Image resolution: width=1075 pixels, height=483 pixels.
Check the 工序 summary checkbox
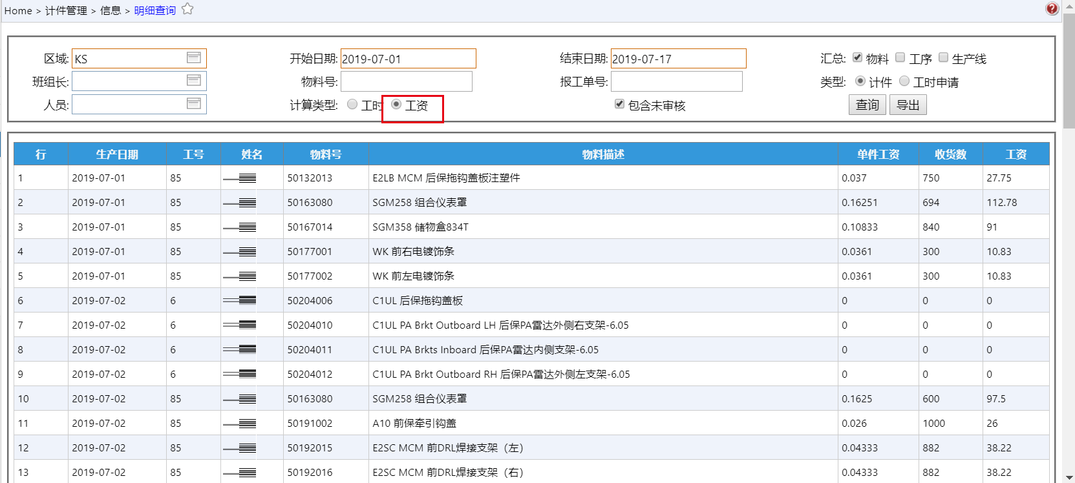[900, 57]
